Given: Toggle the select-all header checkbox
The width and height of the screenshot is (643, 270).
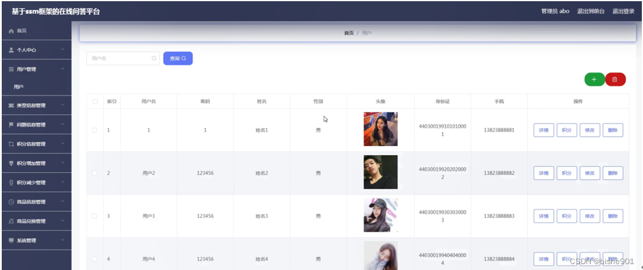Looking at the screenshot, I should click(95, 101).
